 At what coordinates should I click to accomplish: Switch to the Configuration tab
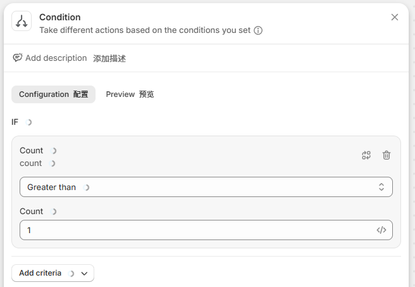[x=53, y=94]
